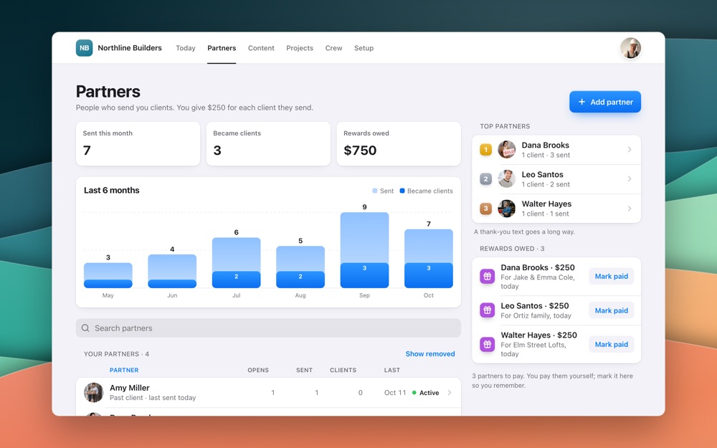Open the Crew tab
This screenshot has width=717, height=448.
tap(334, 48)
